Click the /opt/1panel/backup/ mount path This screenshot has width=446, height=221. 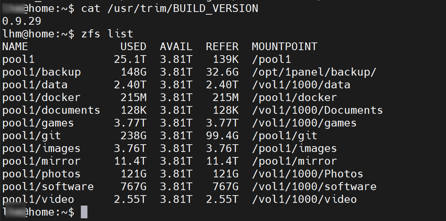314,72
